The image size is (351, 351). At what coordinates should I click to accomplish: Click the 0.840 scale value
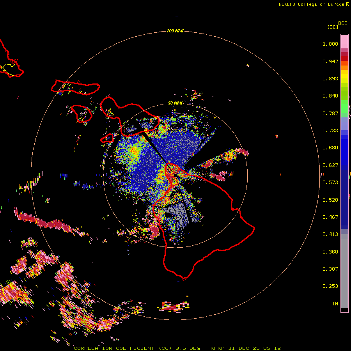(x=330, y=96)
